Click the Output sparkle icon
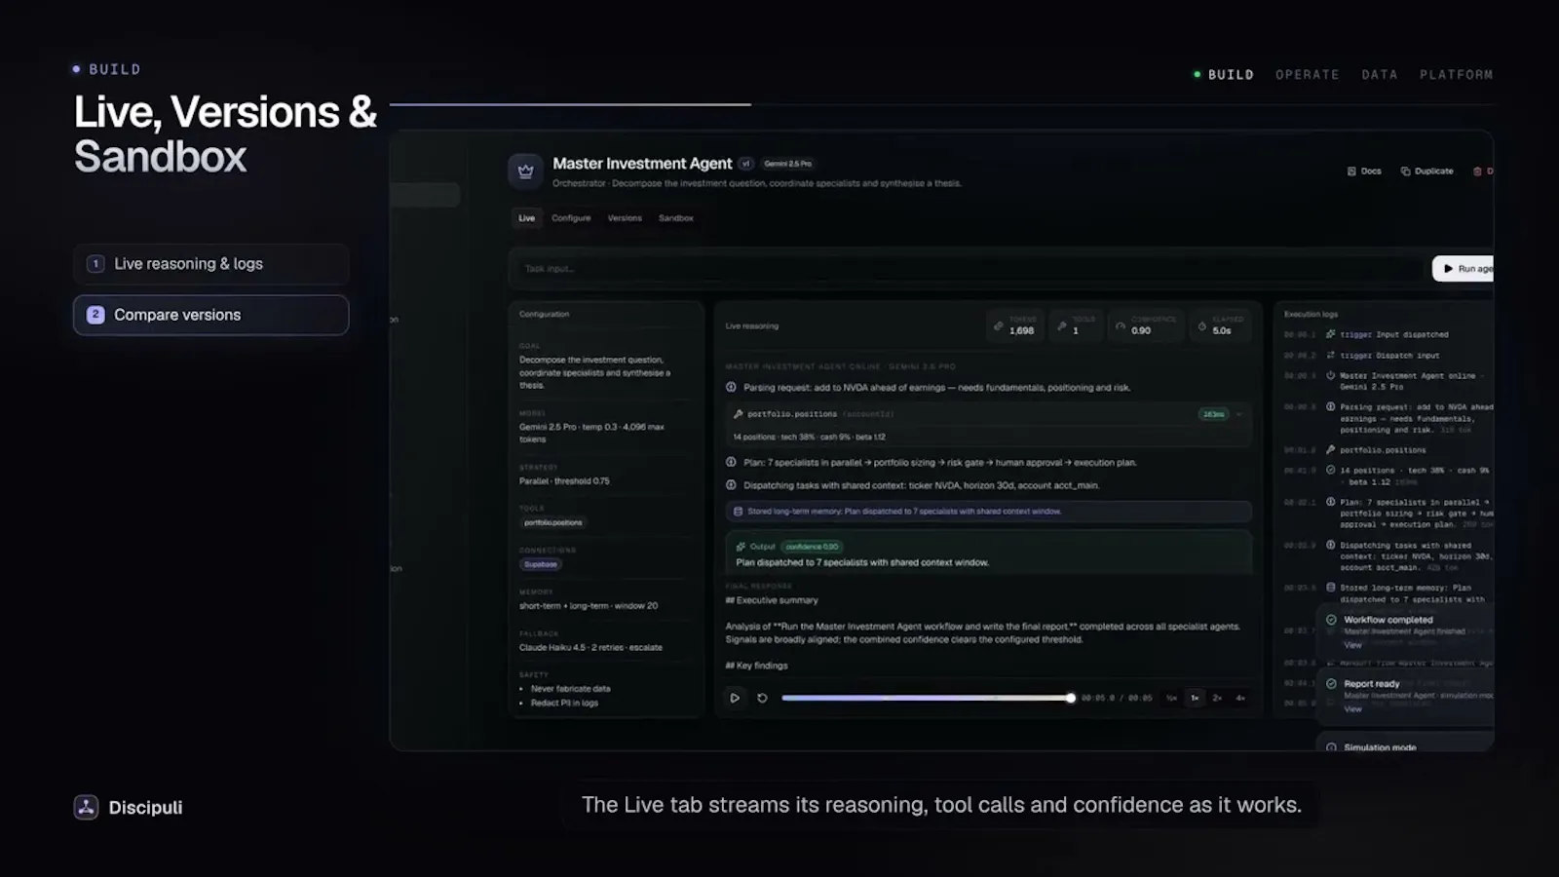This screenshot has width=1559, height=877. tap(741, 547)
